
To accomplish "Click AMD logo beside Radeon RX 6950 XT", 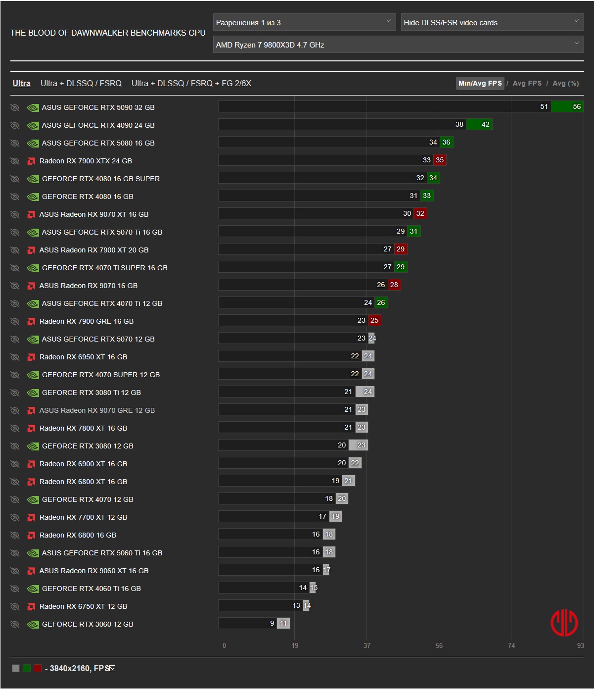I will pos(31,357).
